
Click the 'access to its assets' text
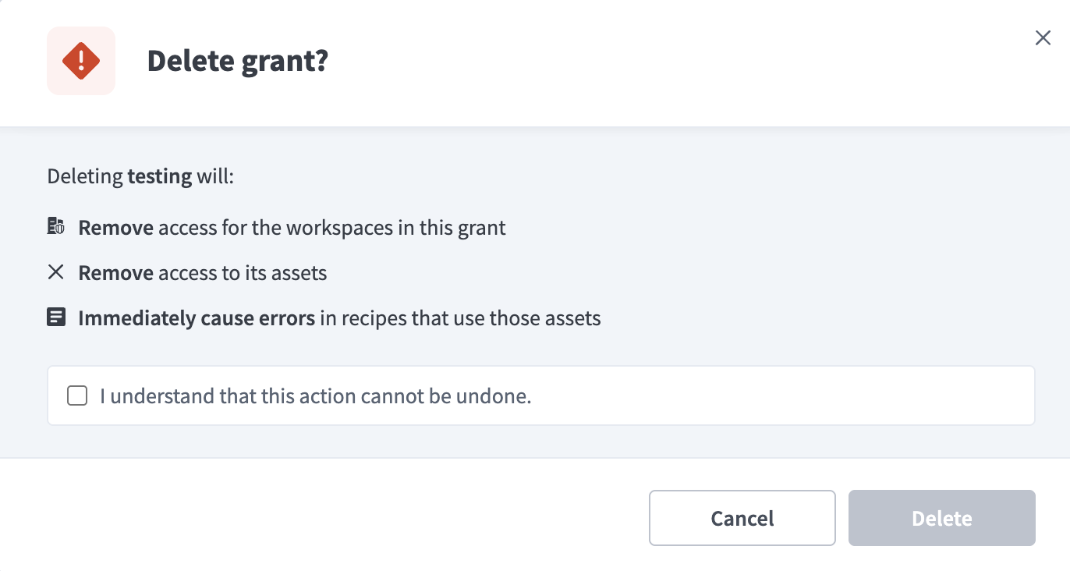click(243, 273)
